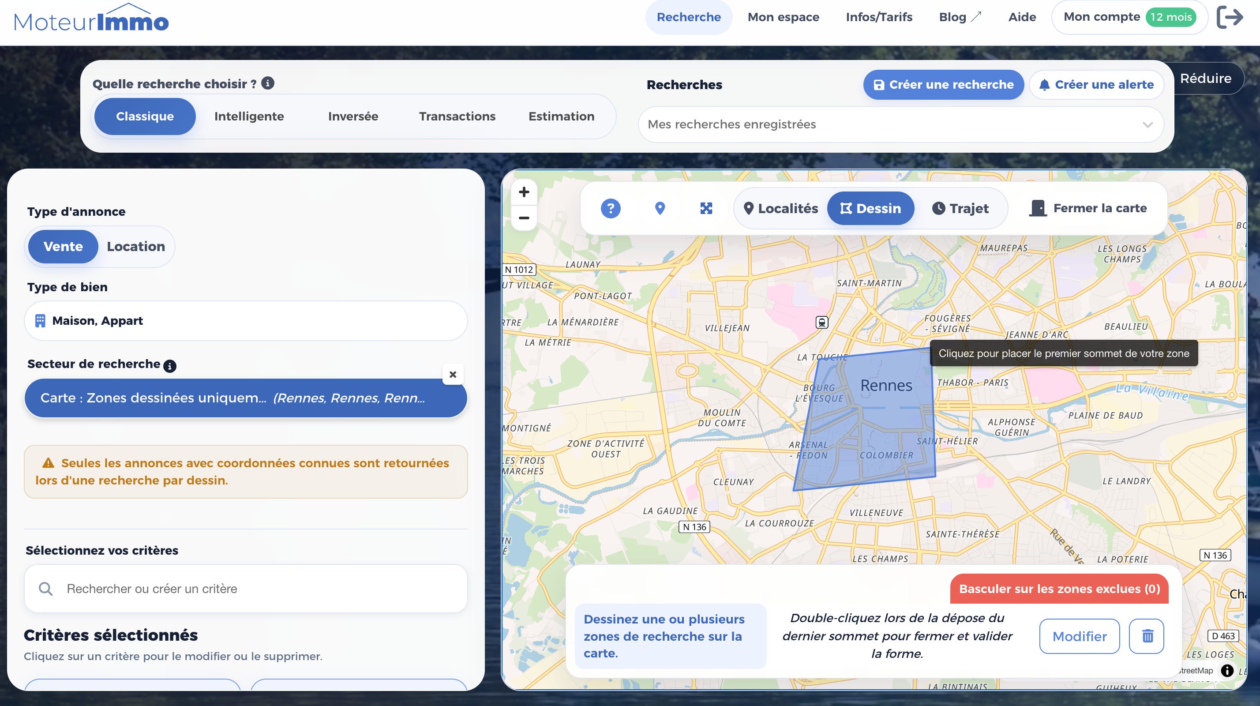The image size is (1260, 706).
Task: Open Mes recherches enregistrées dropdown
Action: pos(900,124)
